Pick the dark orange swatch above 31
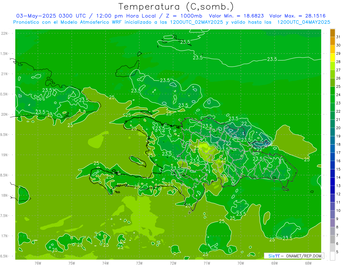Viewport: 346px width, 267px height. 332,33
